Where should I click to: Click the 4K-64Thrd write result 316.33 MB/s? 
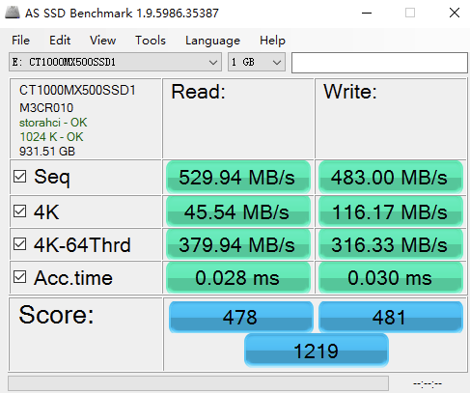click(391, 244)
